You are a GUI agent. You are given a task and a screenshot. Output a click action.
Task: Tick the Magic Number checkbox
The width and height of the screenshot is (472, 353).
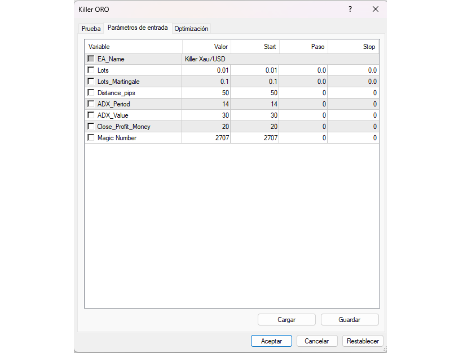tap(91, 137)
